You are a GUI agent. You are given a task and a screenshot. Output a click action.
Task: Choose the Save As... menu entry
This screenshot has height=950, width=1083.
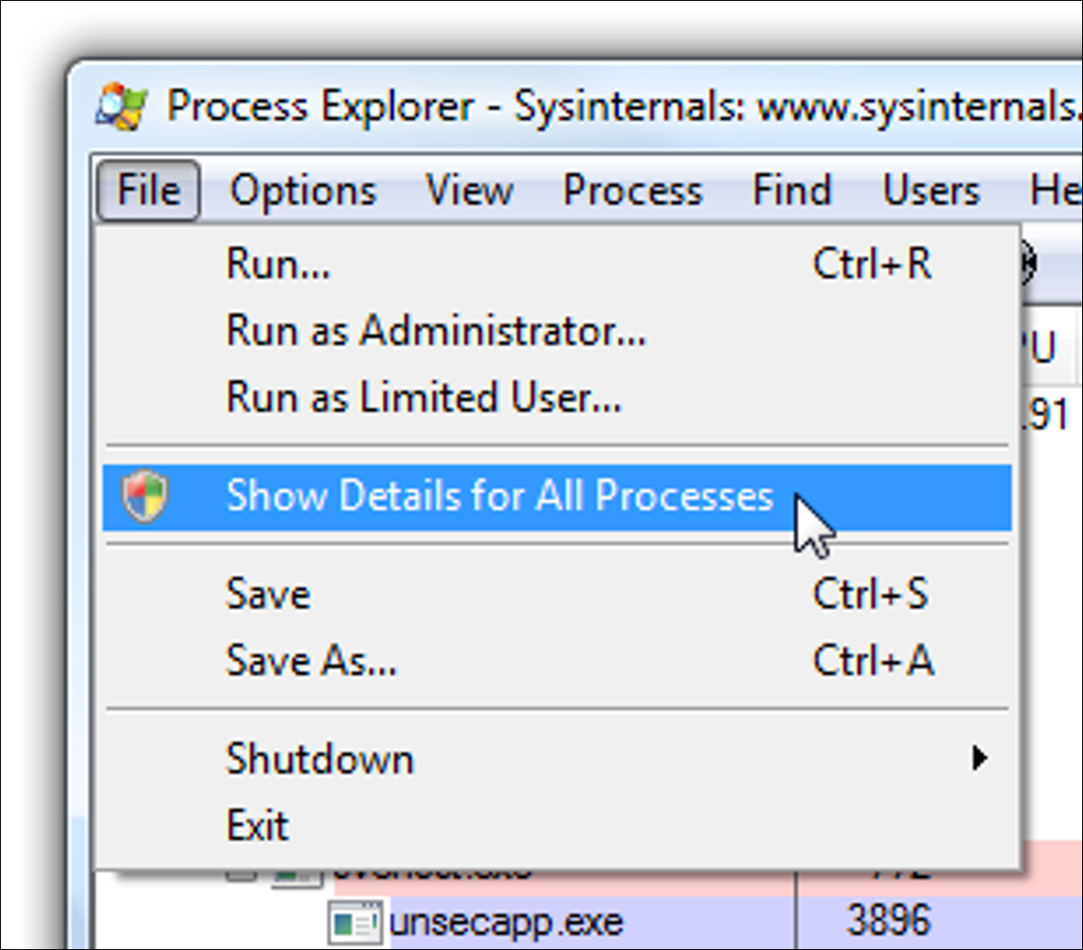[310, 661]
